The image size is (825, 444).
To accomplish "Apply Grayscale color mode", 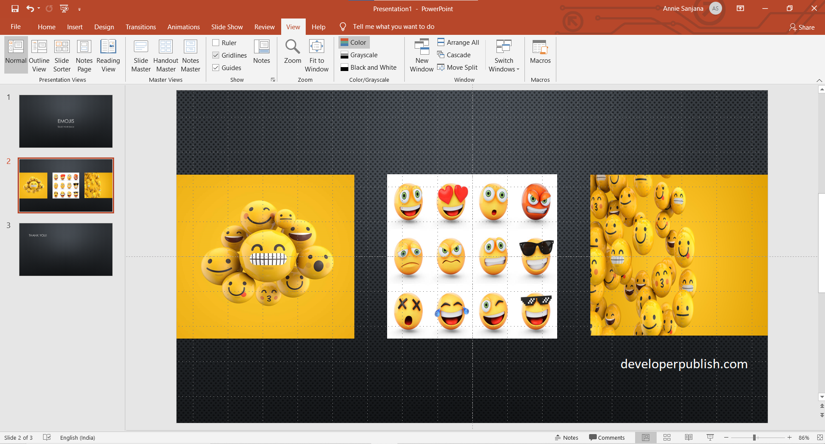I will [359, 55].
